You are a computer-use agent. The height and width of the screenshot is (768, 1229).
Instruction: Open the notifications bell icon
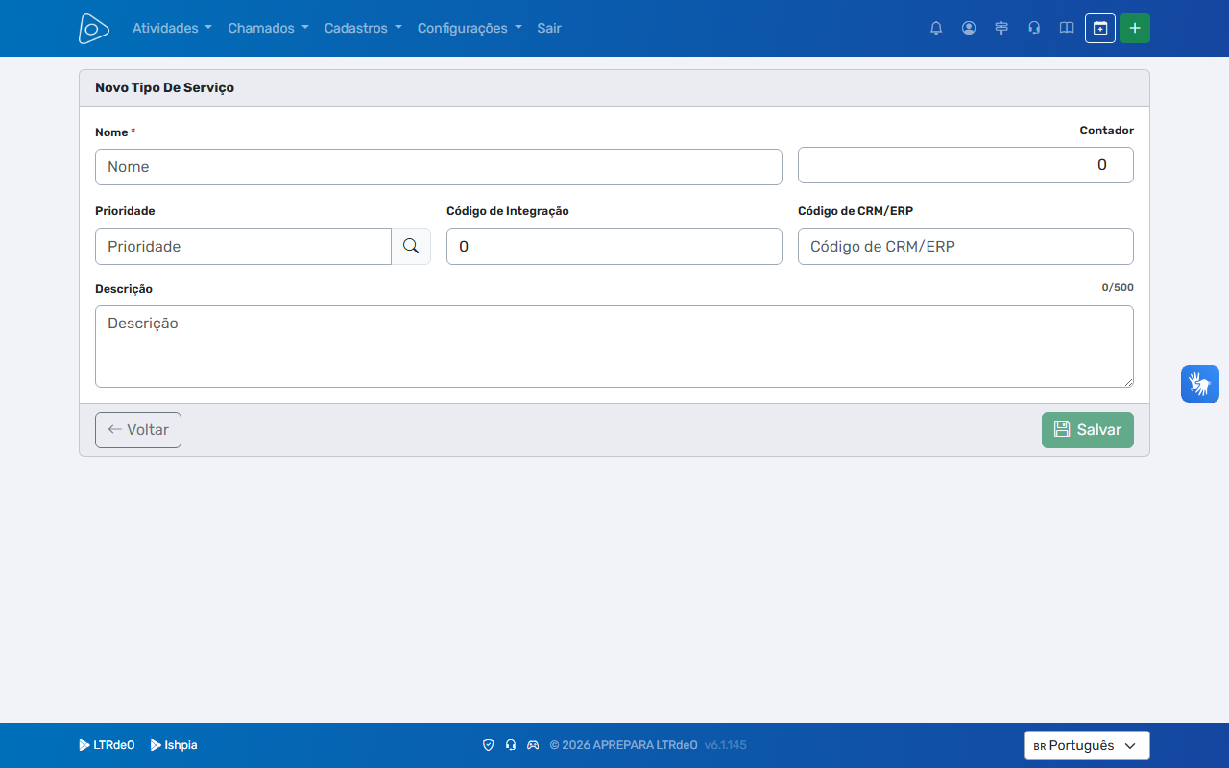point(936,28)
